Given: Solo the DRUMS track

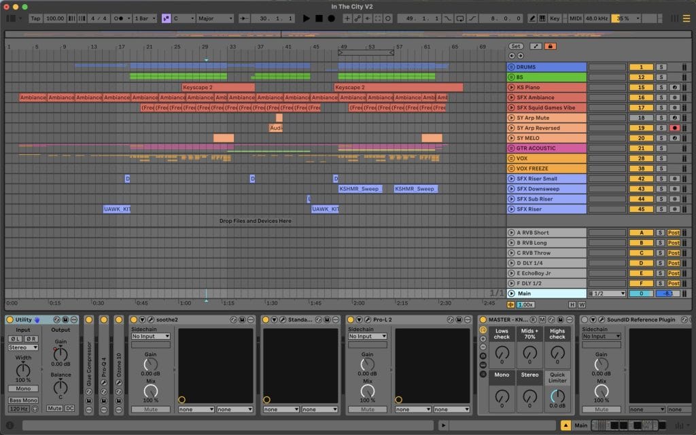Looking at the screenshot, I should coord(660,67).
